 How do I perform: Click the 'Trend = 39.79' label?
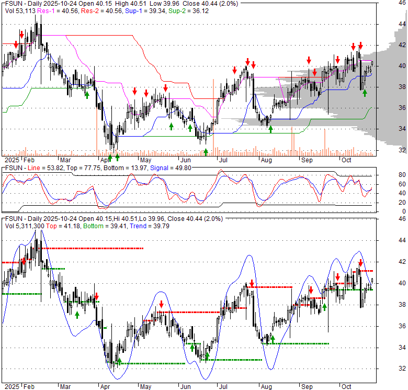[150, 226]
